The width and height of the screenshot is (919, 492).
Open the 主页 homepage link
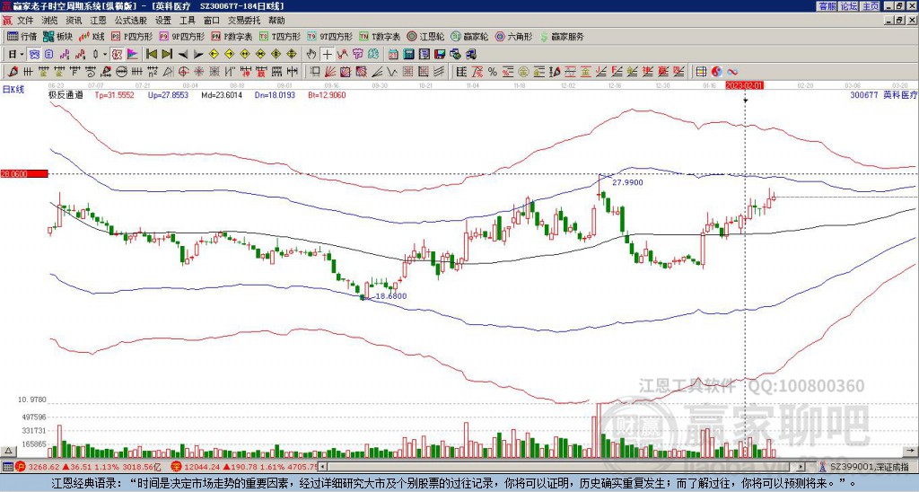click(870, 6)
